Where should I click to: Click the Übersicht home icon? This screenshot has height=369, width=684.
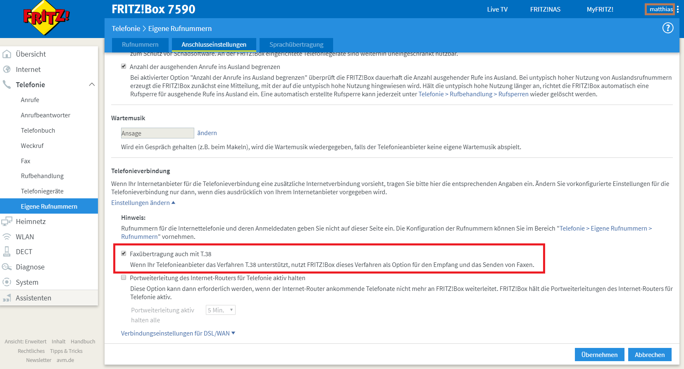tap(7, 54)
